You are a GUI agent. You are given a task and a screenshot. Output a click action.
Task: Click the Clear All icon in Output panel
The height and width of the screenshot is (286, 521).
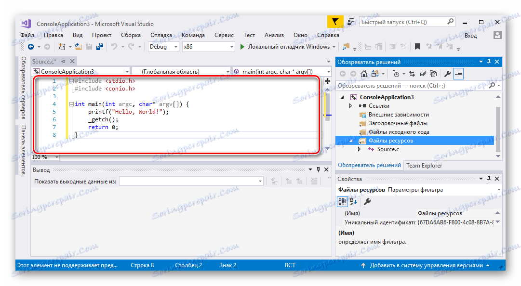pos(314,181)
